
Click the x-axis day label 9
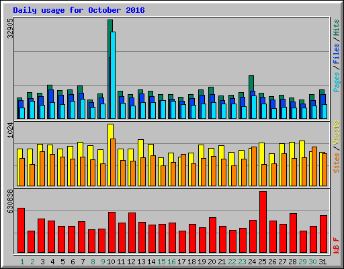(103, 262)
